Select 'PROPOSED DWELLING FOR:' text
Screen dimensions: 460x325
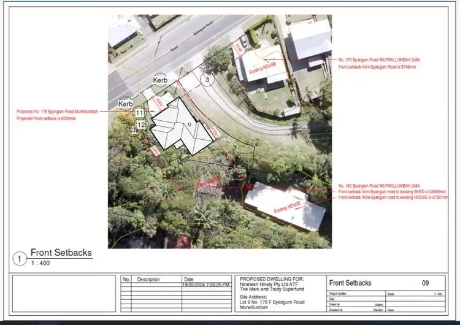click(x=272, y=279)
